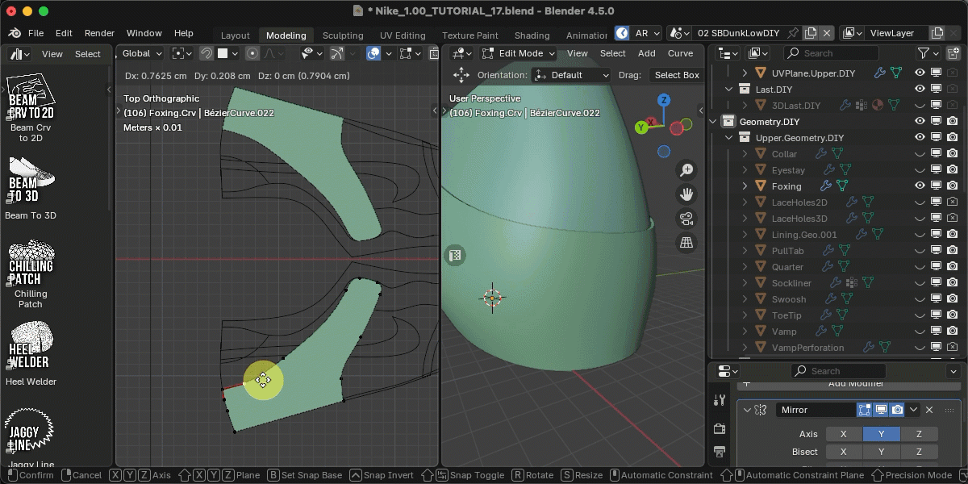Collapse the Mirror modifier panel
Screen dimensions: 968x484
(747, 410)
